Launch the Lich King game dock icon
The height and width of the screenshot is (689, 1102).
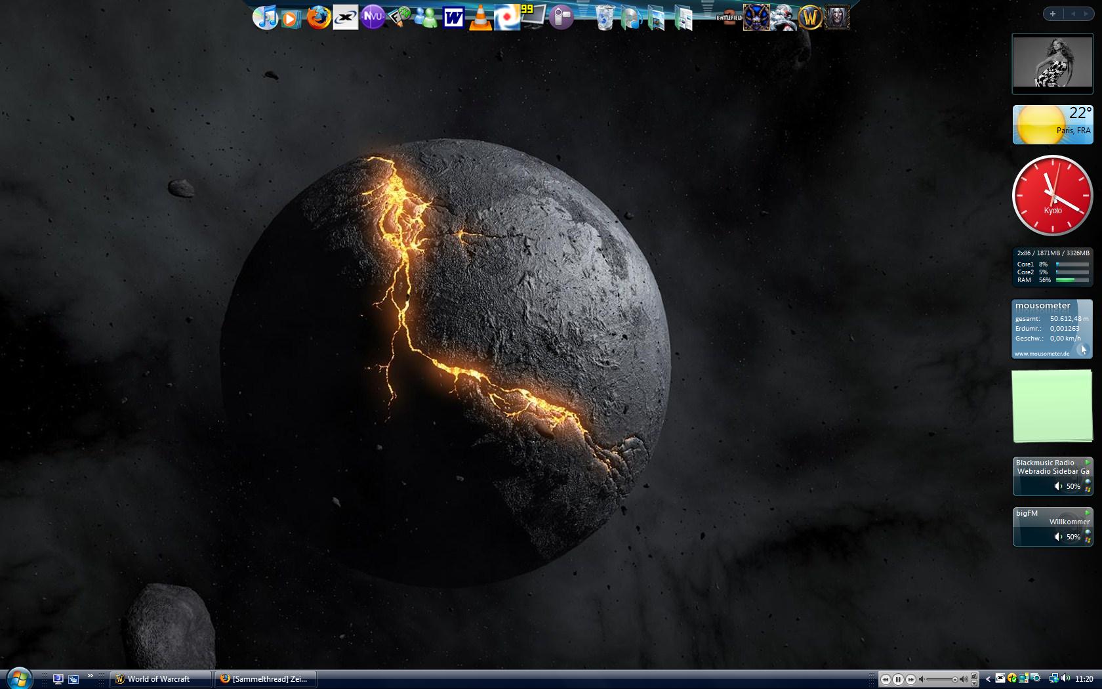point(837,18)
